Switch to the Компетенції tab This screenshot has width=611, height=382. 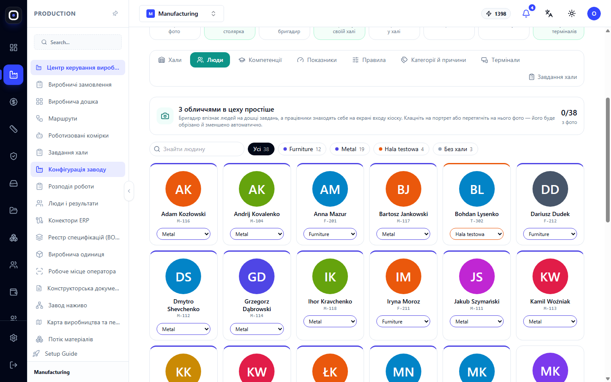coord(260,60)
